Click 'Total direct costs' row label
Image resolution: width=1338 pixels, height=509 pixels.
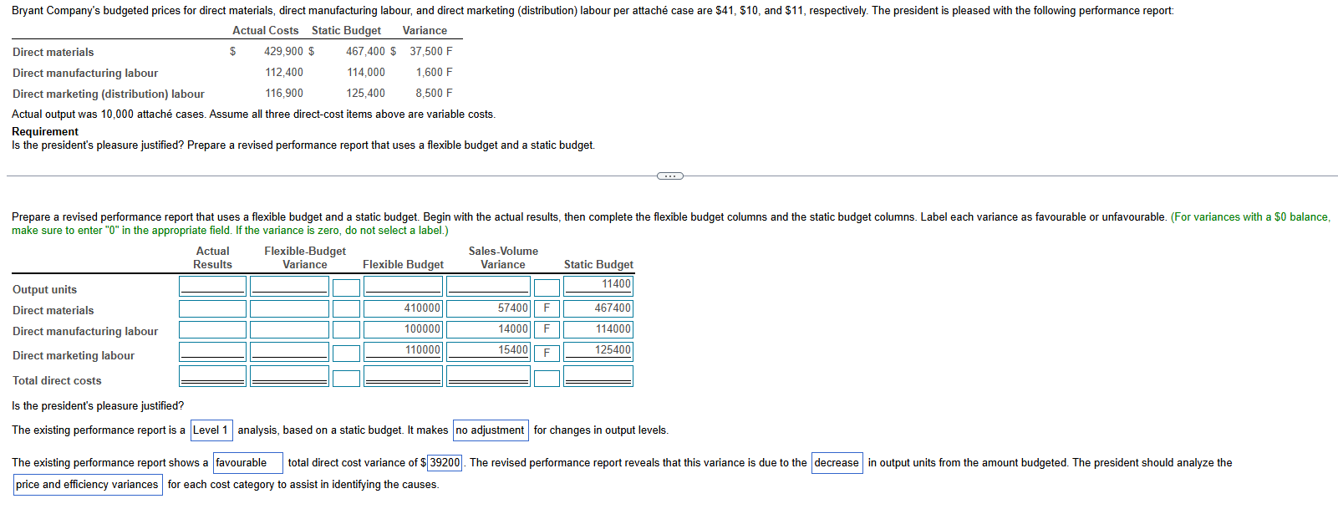57,380
